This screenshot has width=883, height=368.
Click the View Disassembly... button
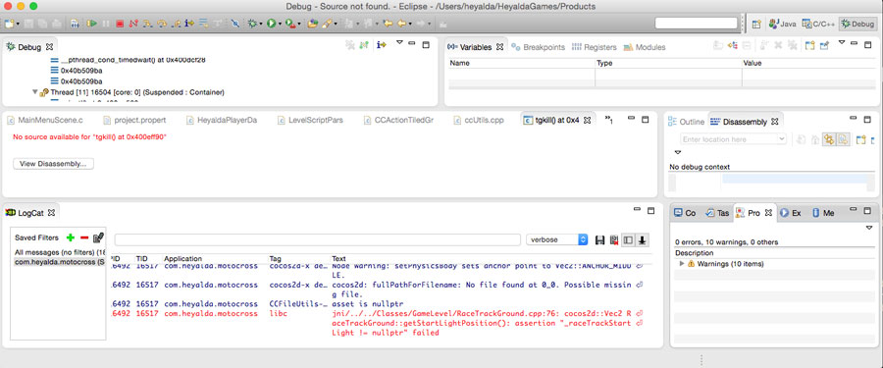53,164
